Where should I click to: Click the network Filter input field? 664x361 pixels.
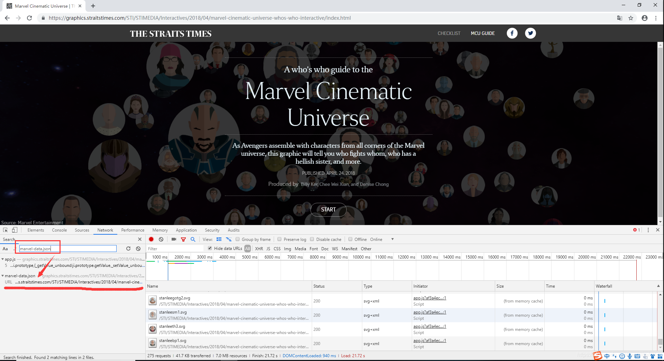pos(175,249)
